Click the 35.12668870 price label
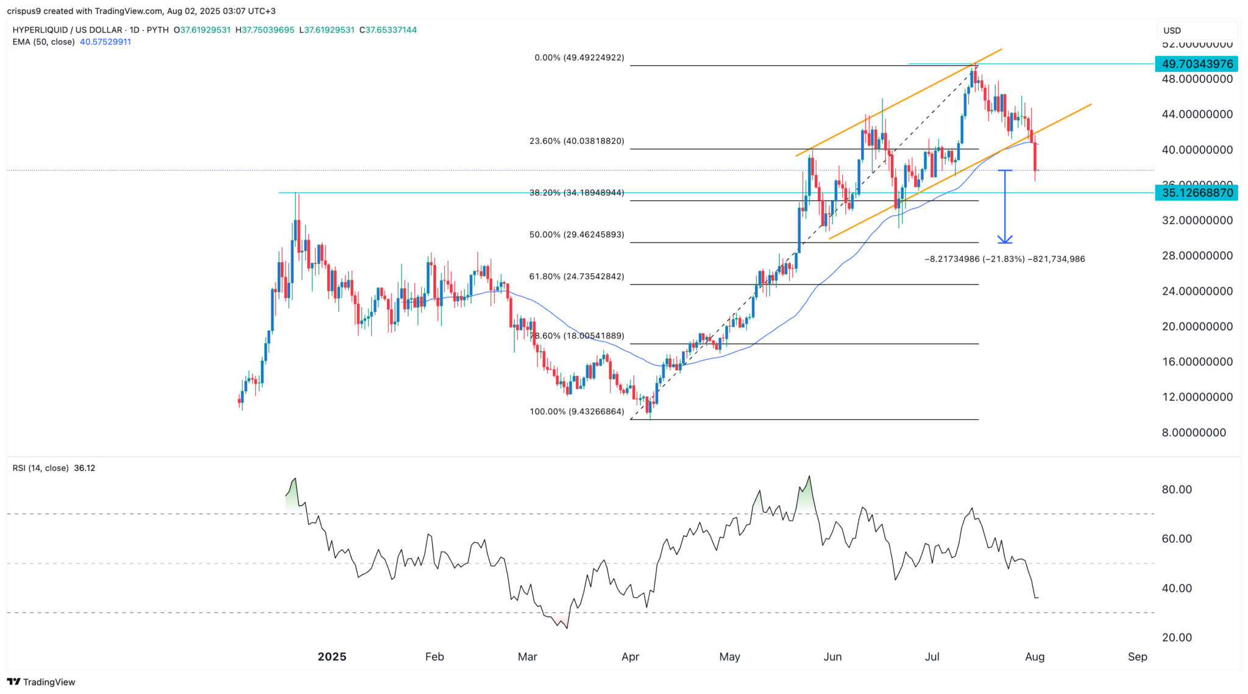The width and height of the screenshot is (1248, 694). (1197, 193)
